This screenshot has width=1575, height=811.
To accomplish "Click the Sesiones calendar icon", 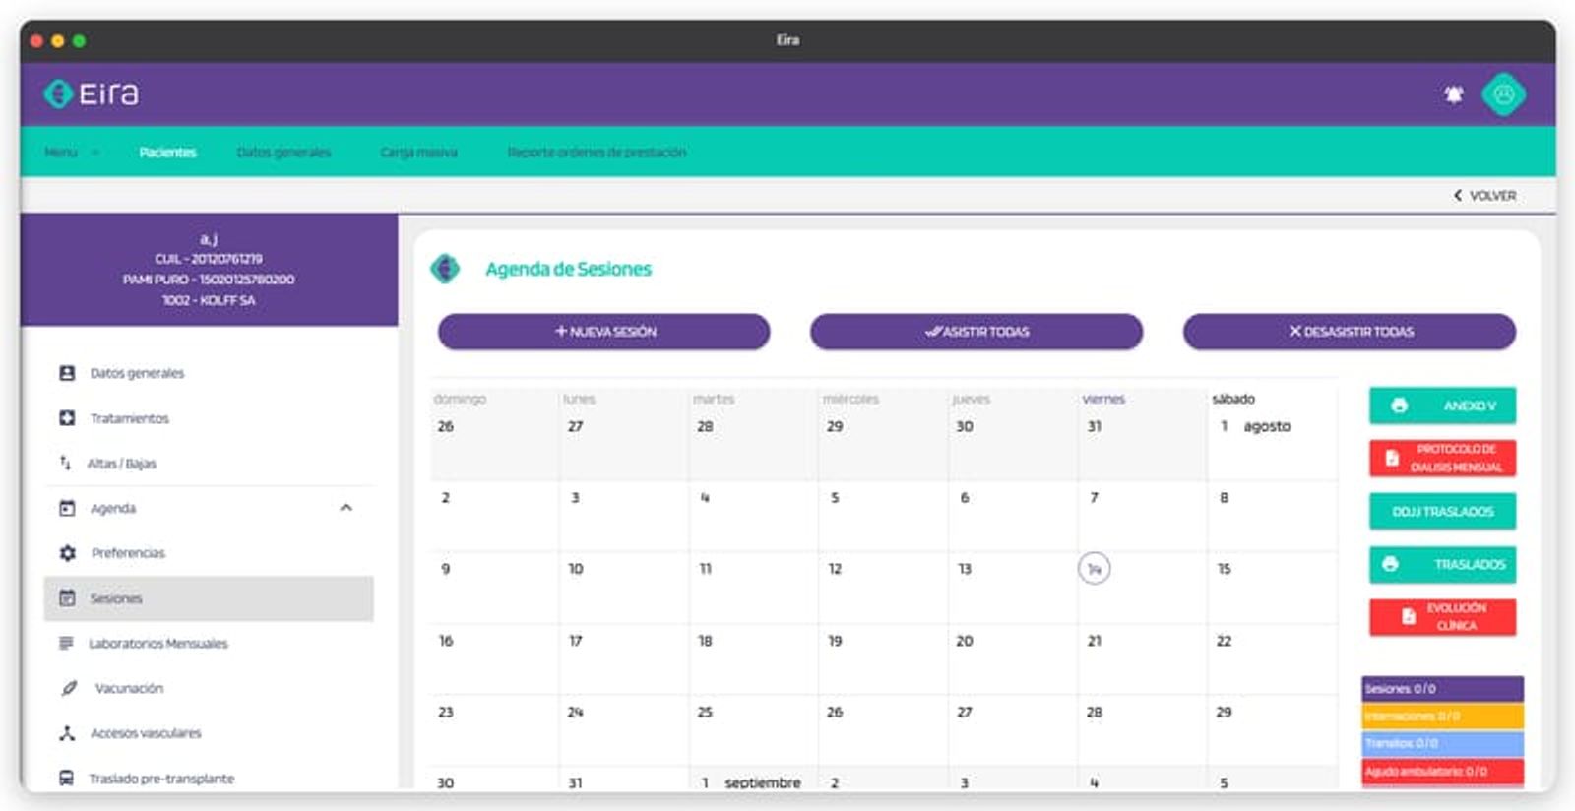I will pos(67,597).
